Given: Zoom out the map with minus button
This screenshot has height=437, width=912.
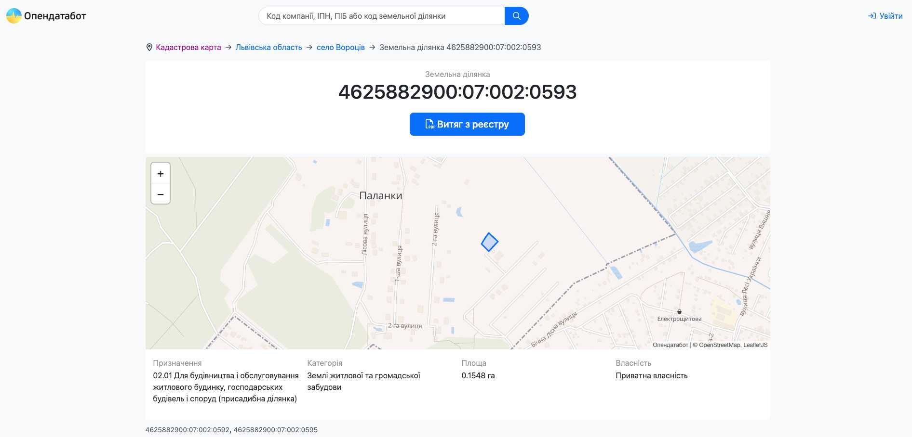Looking at the screenshot, I should pyautogui.click(x=161, y=194).
